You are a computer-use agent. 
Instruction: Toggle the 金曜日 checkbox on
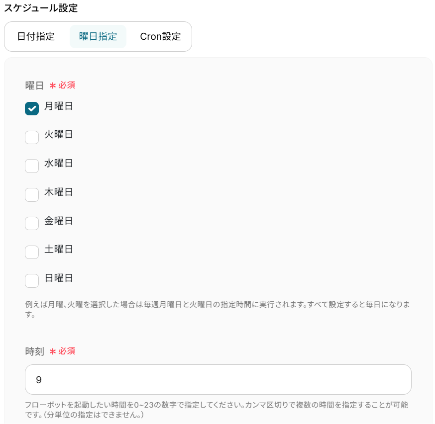tap(32, 223)
